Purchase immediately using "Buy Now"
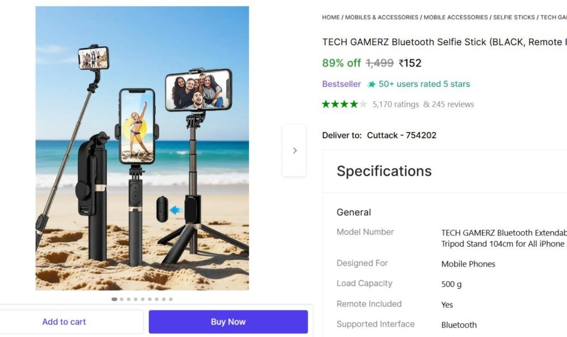This screenshot has height=337, width=567. 228,321
